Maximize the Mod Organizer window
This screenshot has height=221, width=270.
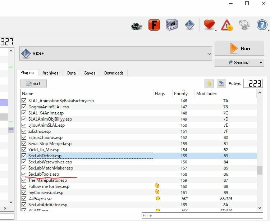247,3
